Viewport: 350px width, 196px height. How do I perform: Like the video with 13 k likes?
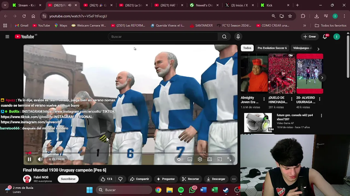point(106,179)
